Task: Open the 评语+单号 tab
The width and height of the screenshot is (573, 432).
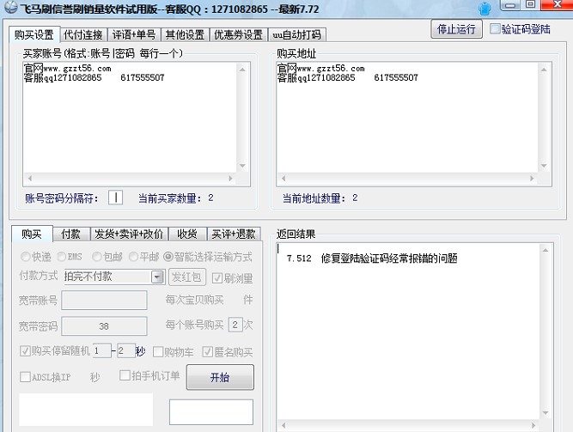Action: pos(134,35)
